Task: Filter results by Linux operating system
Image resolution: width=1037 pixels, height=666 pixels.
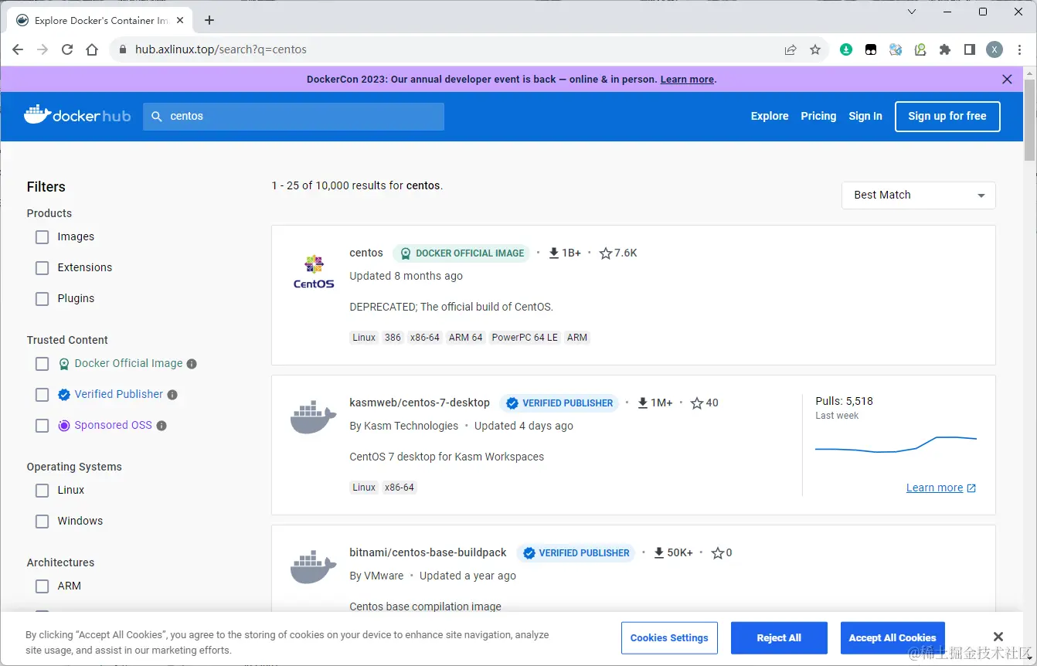Action: (42, 491)
